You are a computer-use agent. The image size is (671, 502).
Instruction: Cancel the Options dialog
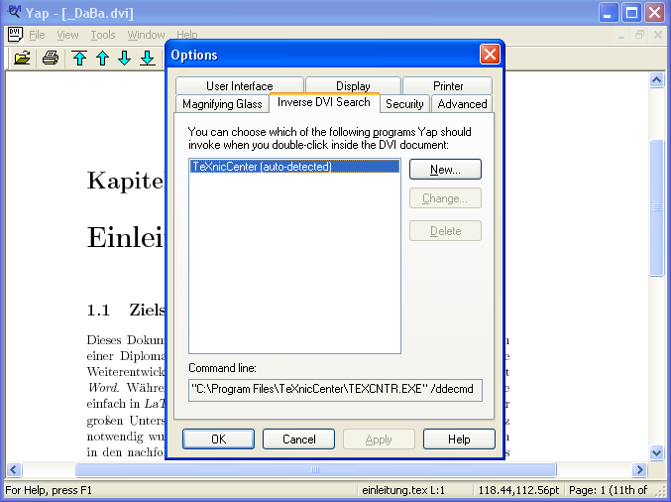[298, 439]
